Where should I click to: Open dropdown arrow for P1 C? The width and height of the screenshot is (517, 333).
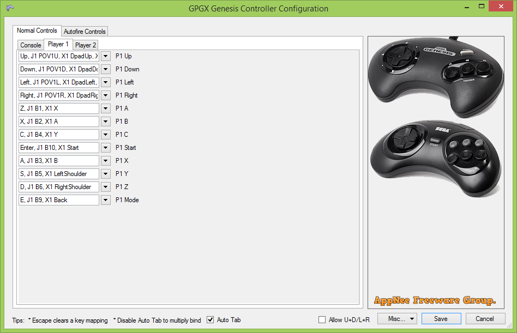pos(105,135)
